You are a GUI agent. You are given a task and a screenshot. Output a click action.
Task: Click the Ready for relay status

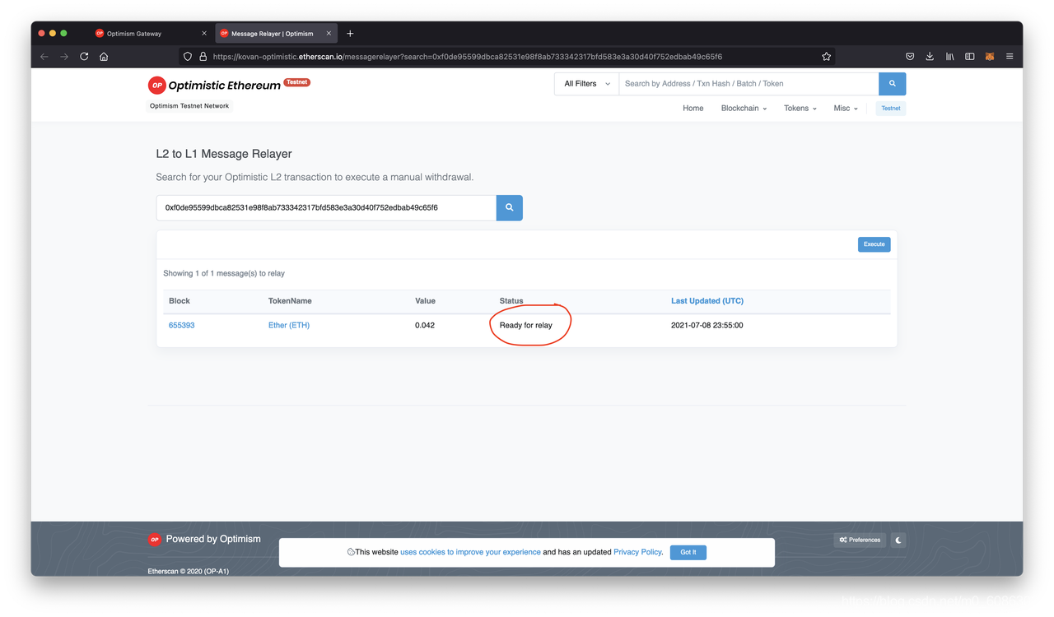click(x=526, y=326)
